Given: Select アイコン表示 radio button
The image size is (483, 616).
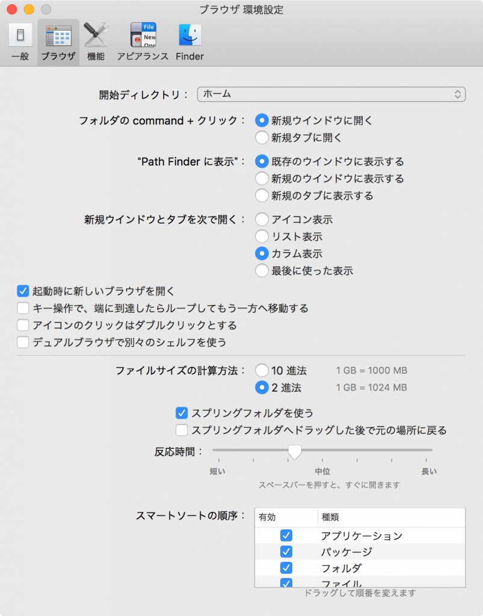Looking at the screenshot, I should click(x=262, y=219).
